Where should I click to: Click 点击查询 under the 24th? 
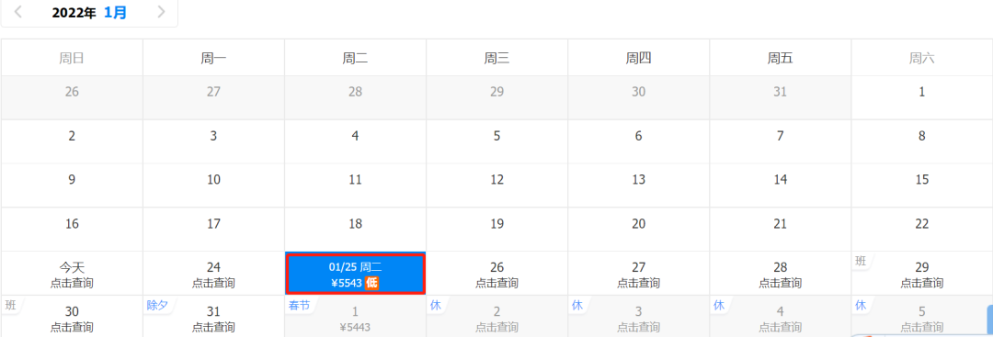[x=213, y=283]
